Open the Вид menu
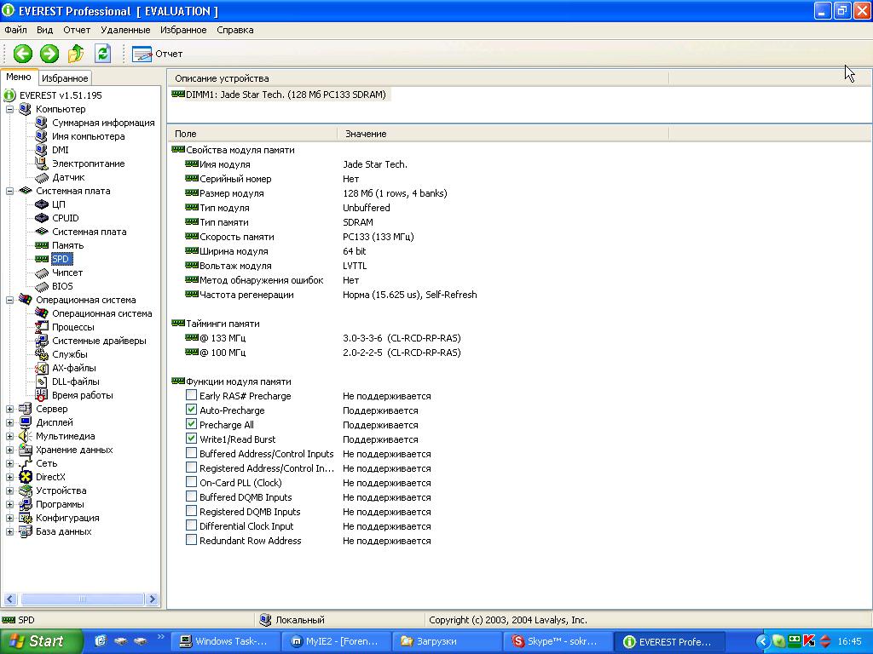873x654 pixels. click(x=44, y=30)
